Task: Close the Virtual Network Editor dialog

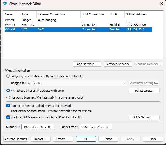Action: (161, 4)
